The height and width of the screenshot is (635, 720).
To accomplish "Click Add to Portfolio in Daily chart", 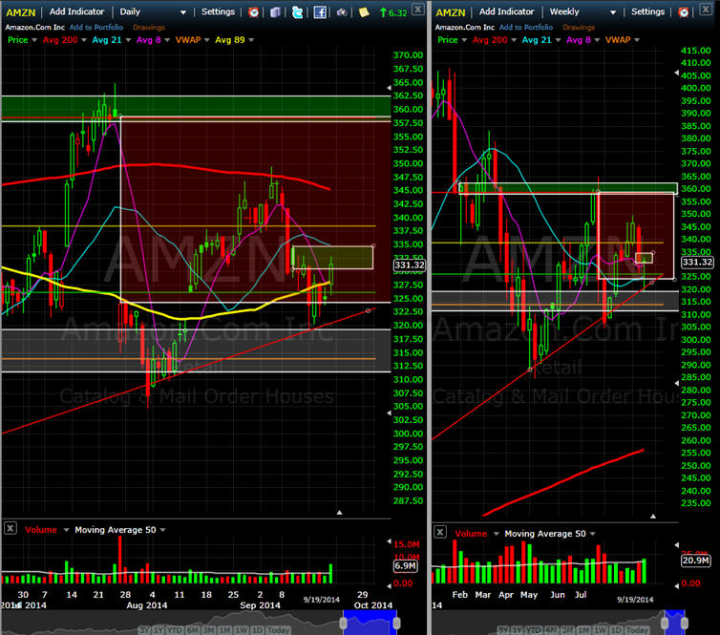I will coord(96,28).
